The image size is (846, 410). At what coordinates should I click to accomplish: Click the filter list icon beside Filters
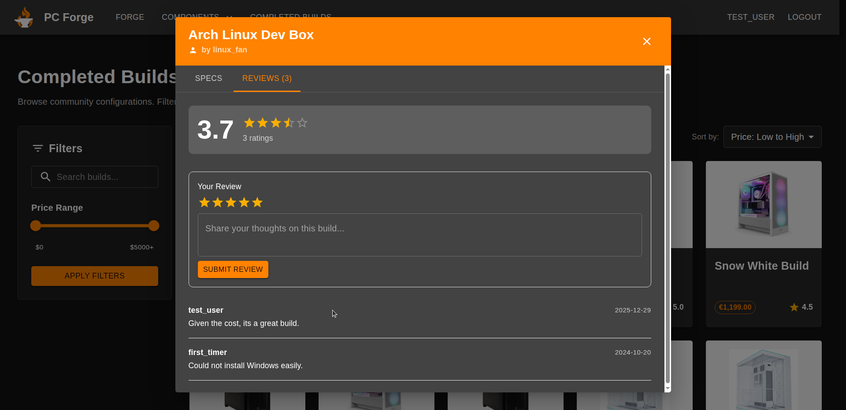click(x=38, y=149)
